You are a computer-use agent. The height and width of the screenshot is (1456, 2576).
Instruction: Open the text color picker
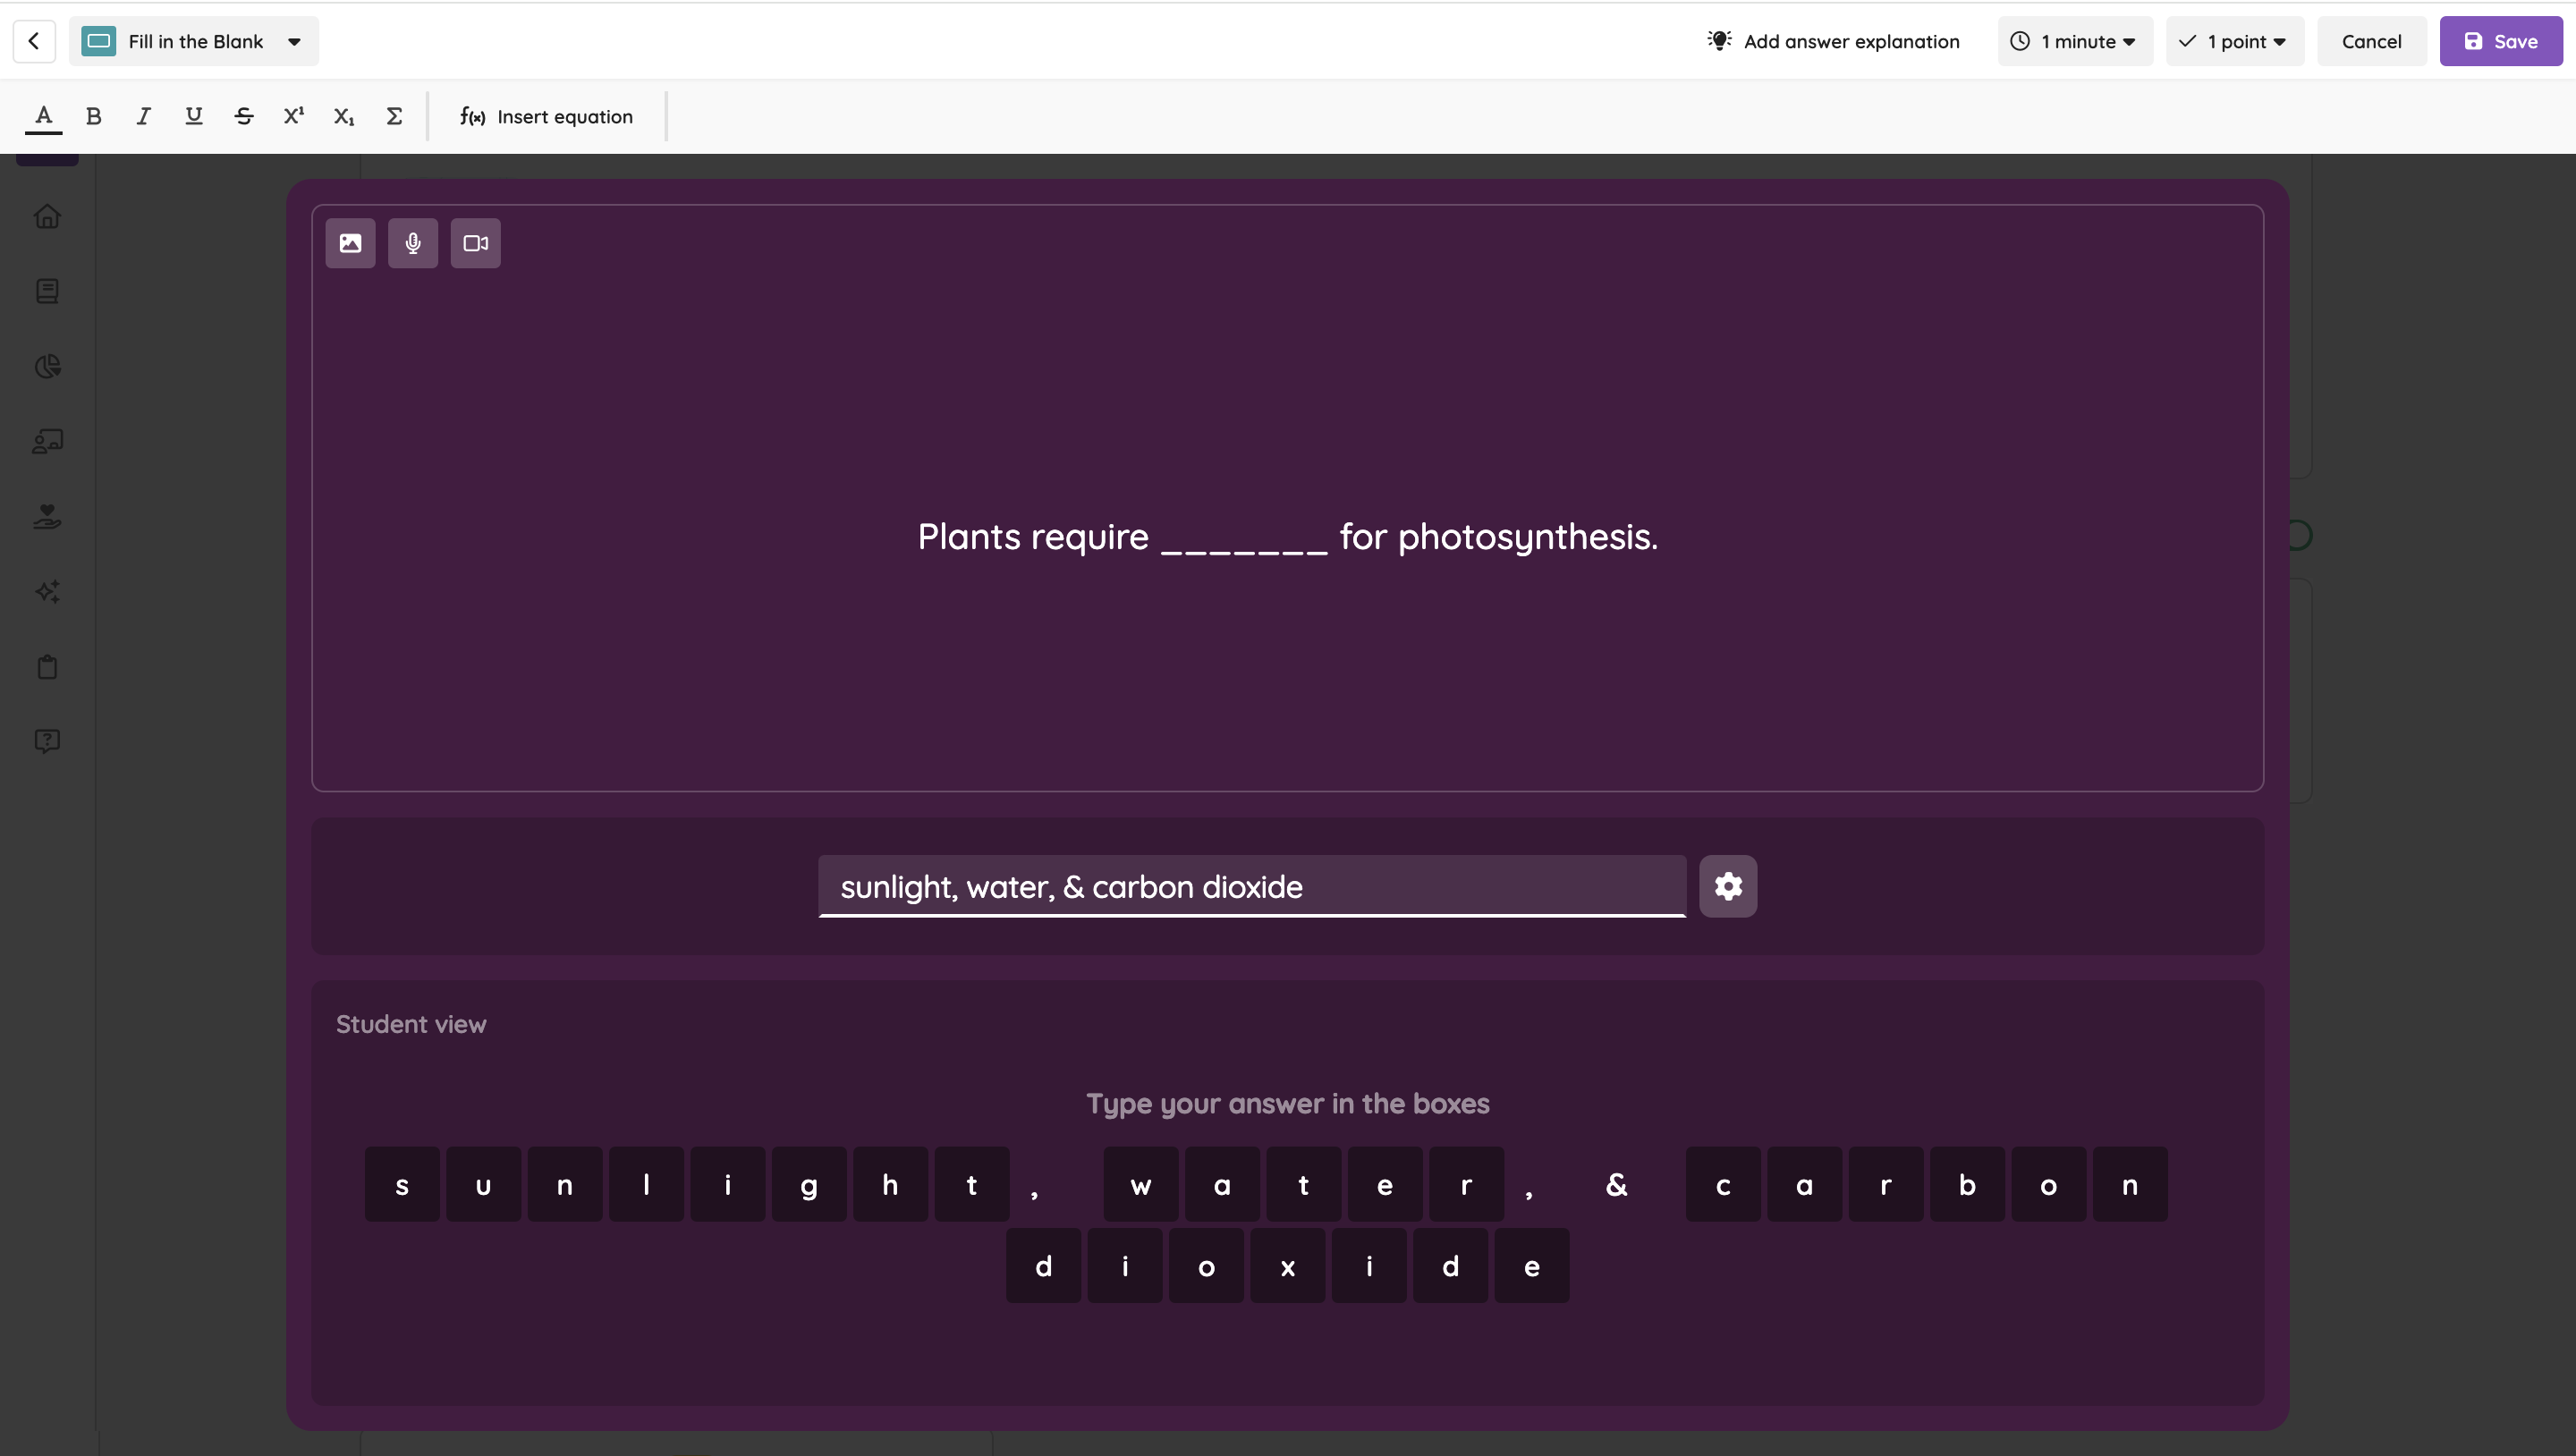click(43, 116)
